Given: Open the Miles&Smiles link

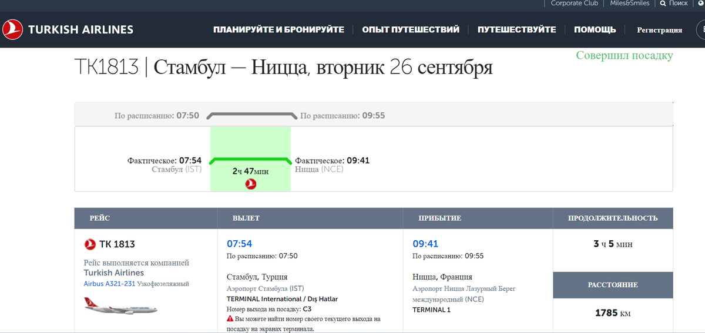Looking at the screenshot, I should coord(630,3).
